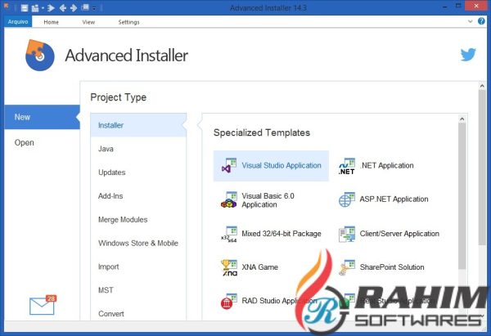The width and height of the screenshot is (491, 336).
Task: Click the .NET Application label
Action: coord(387,165)
